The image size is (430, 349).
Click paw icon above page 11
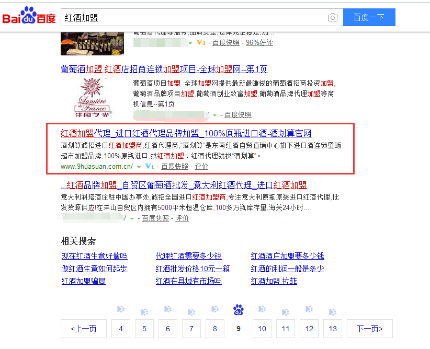[286, 312]
